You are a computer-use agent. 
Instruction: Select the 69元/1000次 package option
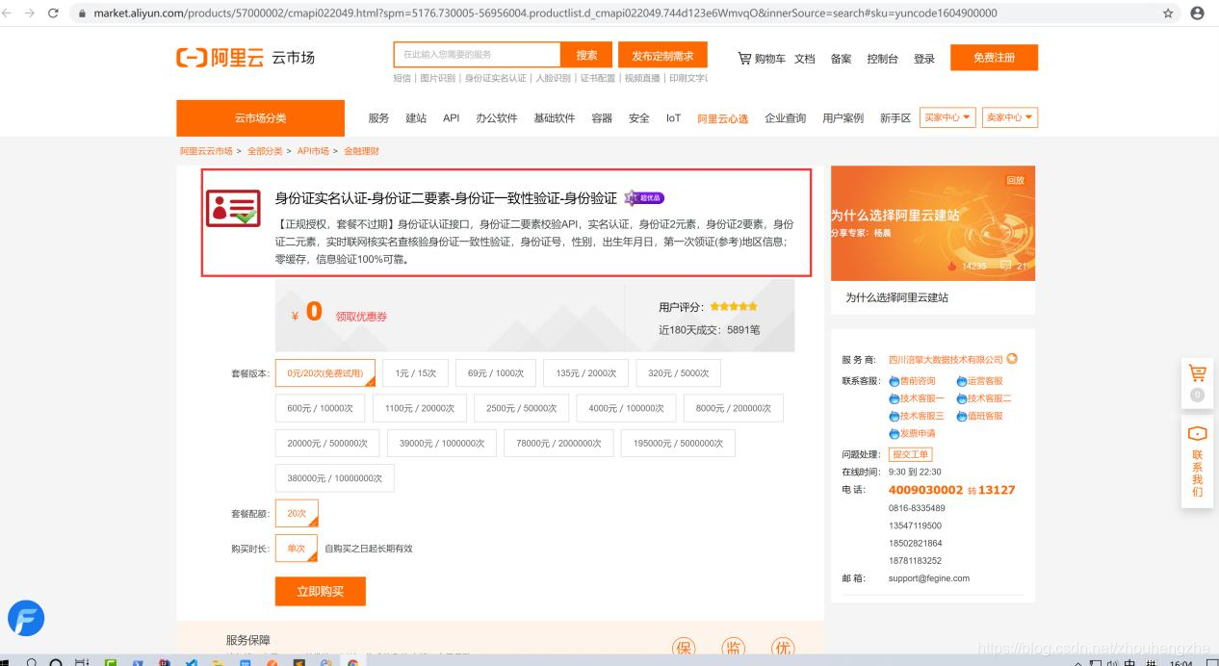click(498, 372)
